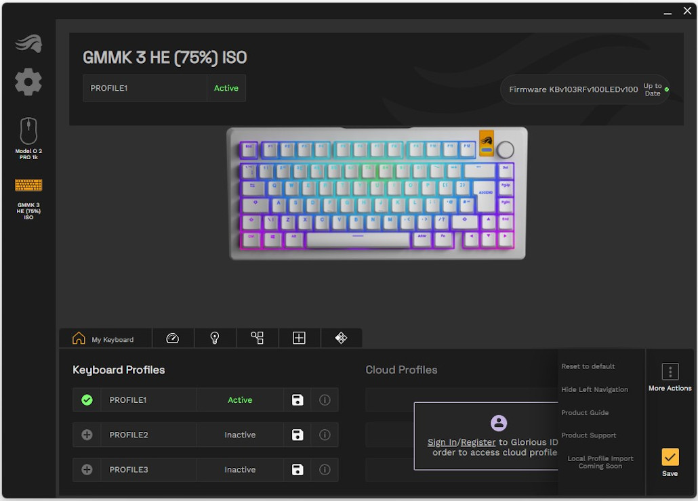The image size is (698, 501).
Task: Click the Sign In link
Action: pos(442,442)
